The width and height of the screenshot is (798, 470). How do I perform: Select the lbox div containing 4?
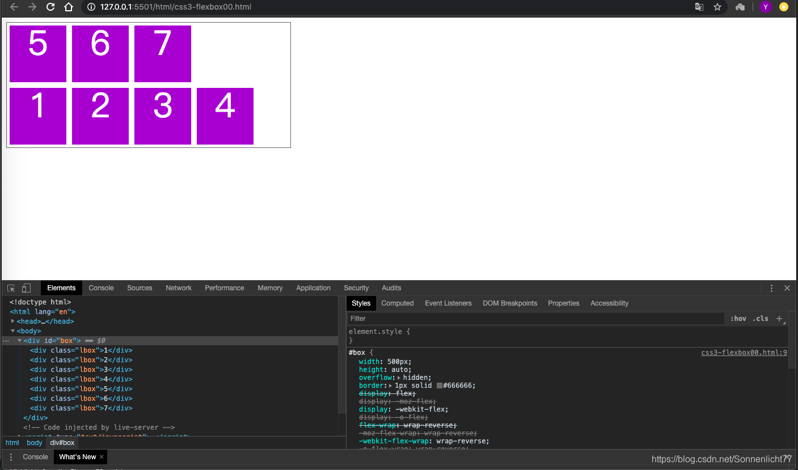click(x=81, y=379)
